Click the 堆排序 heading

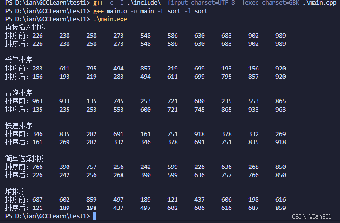15,191
